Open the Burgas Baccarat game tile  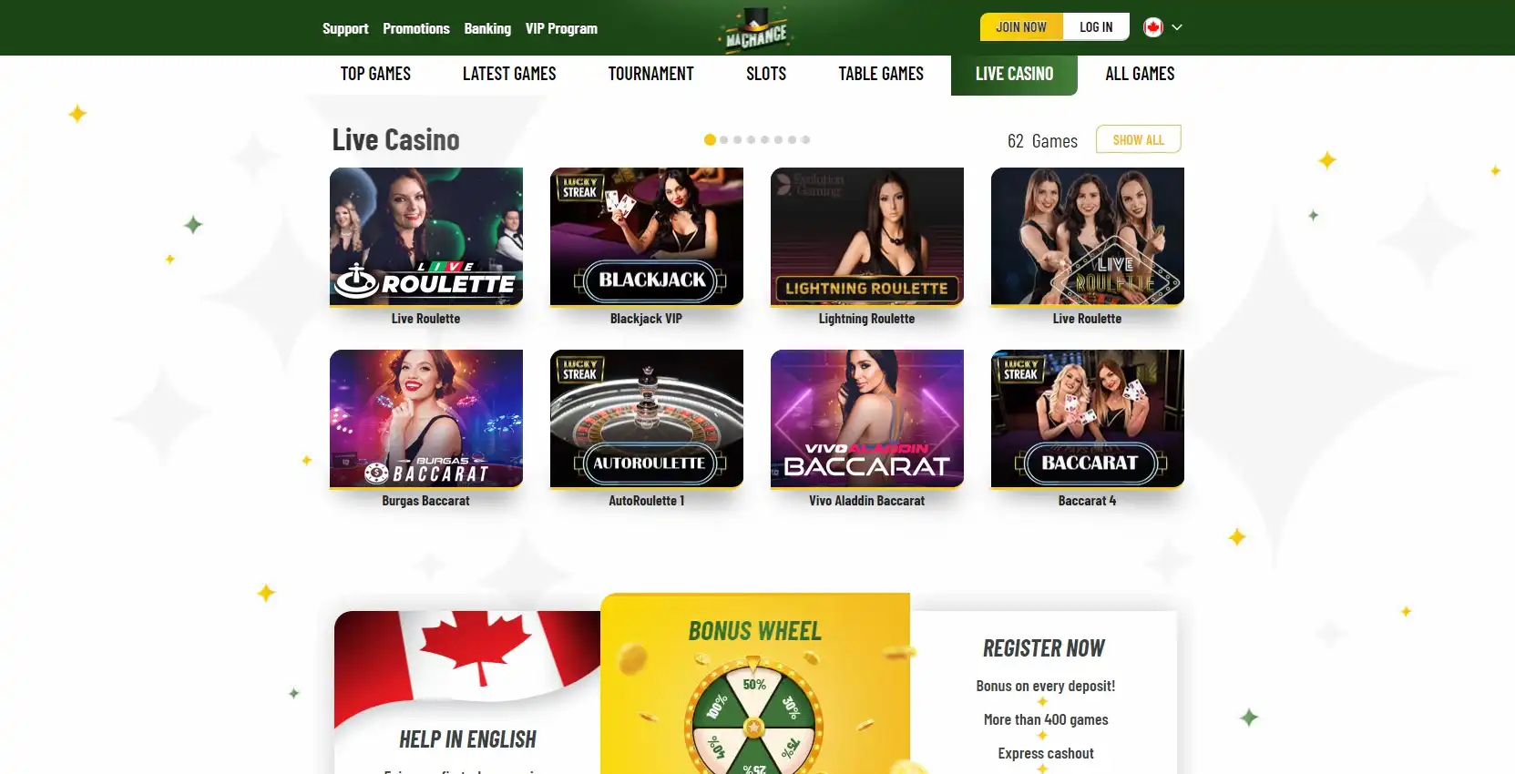point(426,419)
